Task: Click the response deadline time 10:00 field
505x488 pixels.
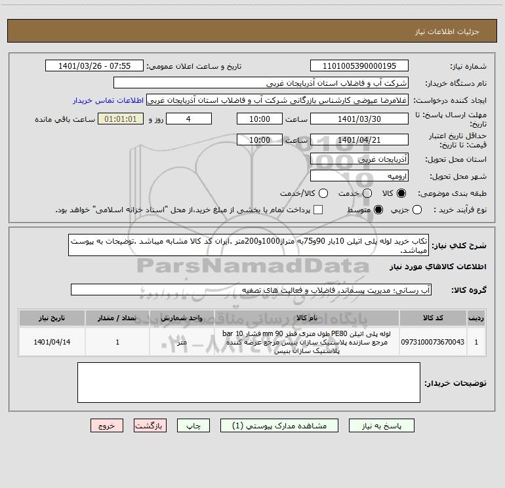Action: click(260, 119)
